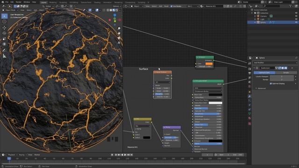Click the viewport pan hand gizmo
The width and height of the screenshot is (299, 168).
click(x=119, y=33)
